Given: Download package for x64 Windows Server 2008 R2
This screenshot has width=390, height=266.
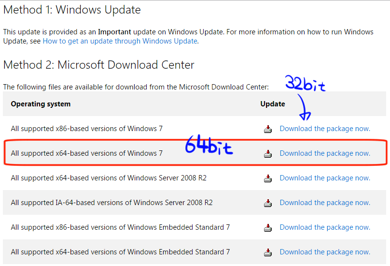Looking at the screenshot, I should 325,178.
